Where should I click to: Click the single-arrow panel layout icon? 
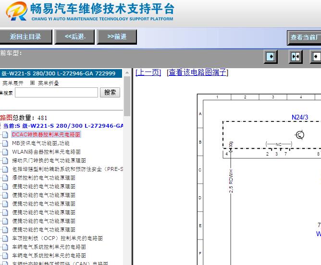[271, 57]
